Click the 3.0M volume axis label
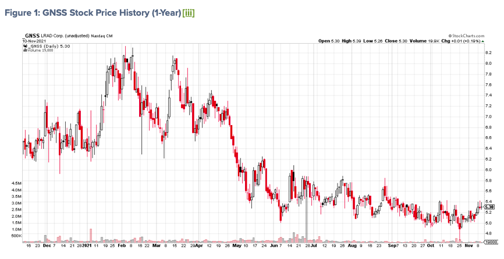The height and width of the screenshot is (259, 504). click(x=16, y=203)
